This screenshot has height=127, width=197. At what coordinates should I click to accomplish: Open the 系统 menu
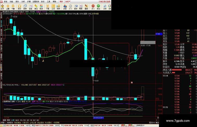tap(5, 2)
